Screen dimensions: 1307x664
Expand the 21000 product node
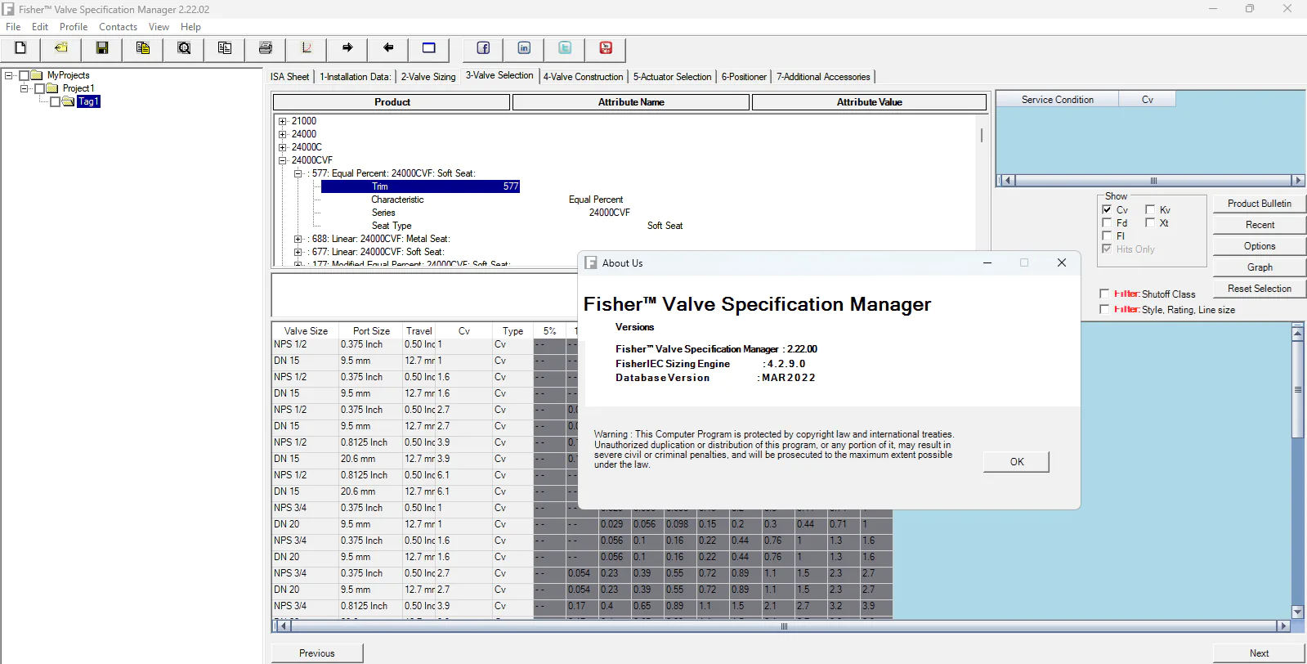pos(283,121)
